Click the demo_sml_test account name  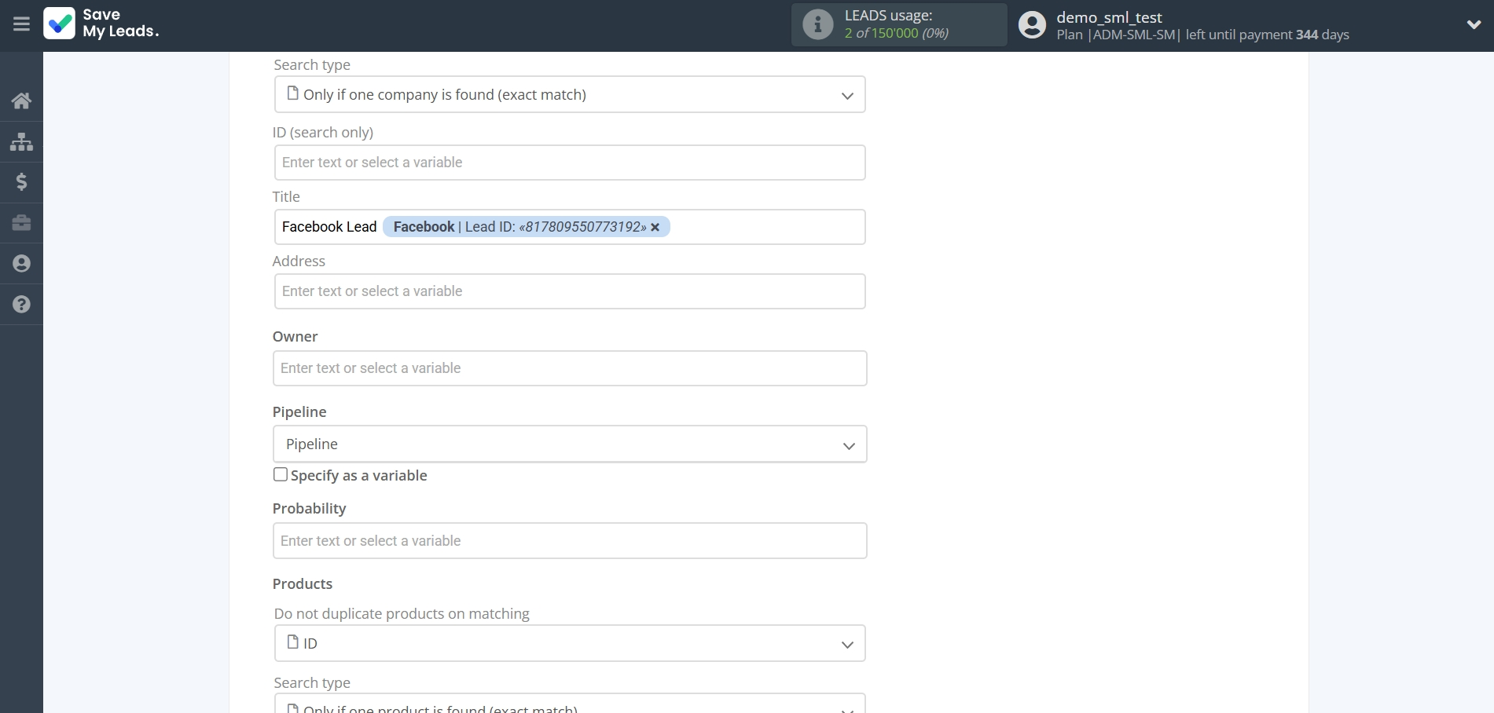click(1109, 17)
